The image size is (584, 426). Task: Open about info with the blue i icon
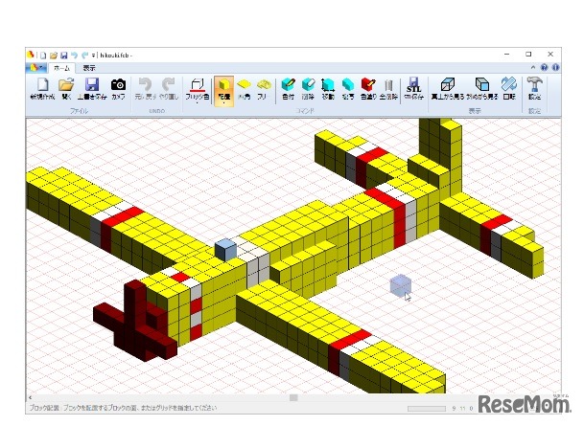555,67
